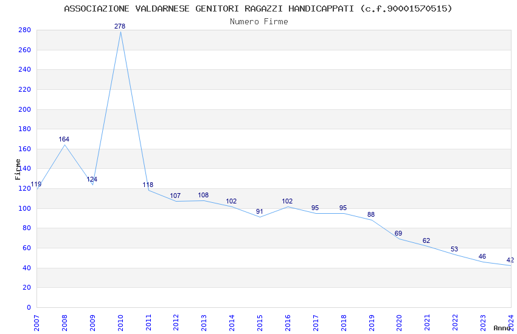The width and height of the screenshot is (517, 334).
Task: Select the 2022 year axis label
Action: click(x=456, y=323)
